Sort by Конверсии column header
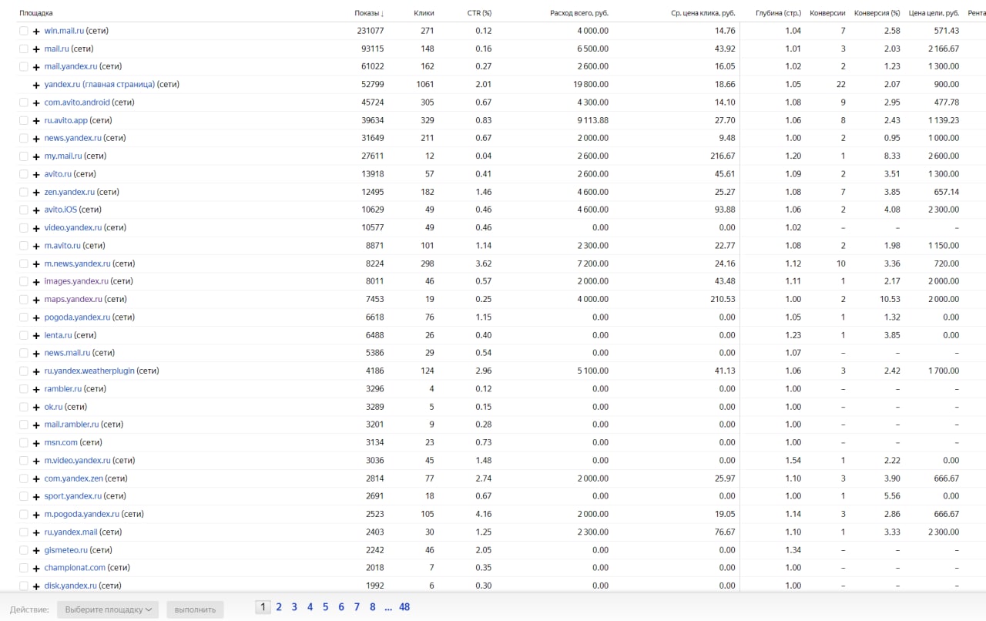Image resolution: width=986 pixels, height=621 pixels. pyautogui.click(x=827, y=13)
